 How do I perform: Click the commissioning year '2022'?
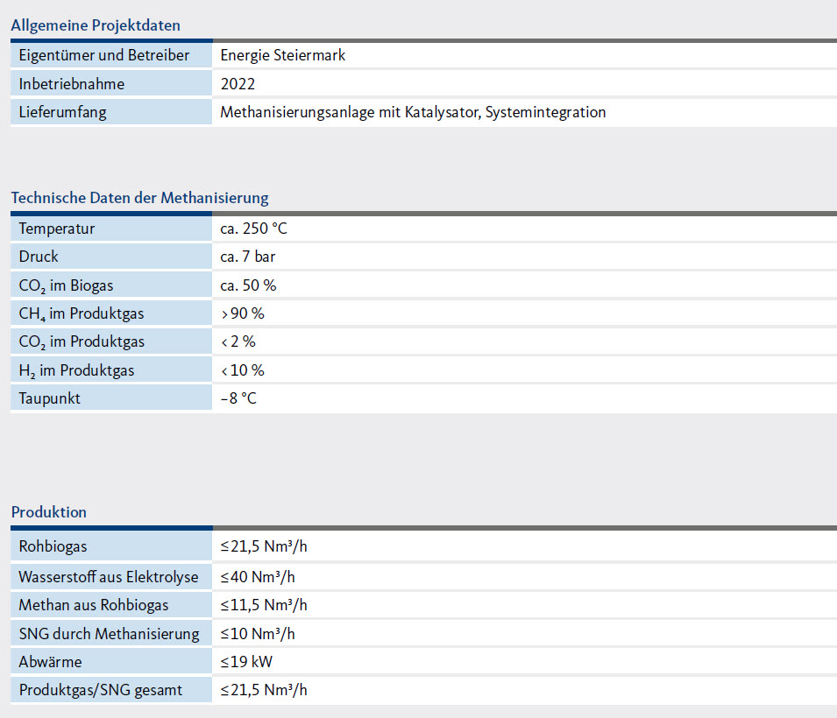pos(238,84)
